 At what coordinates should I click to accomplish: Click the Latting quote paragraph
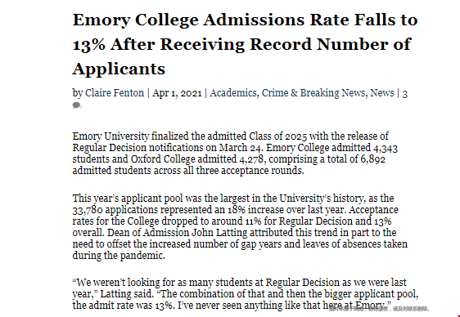click(x=246, y=294)
